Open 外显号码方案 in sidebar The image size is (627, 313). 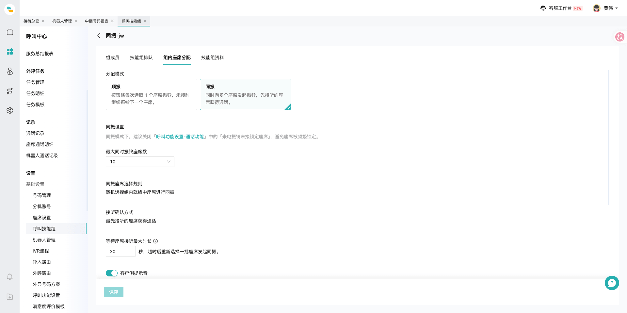point(46,284)
